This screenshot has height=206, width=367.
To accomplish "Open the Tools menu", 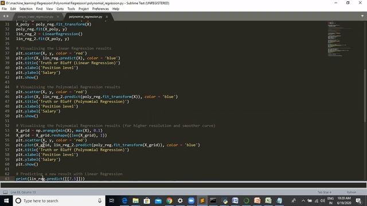I will point(71,9).
